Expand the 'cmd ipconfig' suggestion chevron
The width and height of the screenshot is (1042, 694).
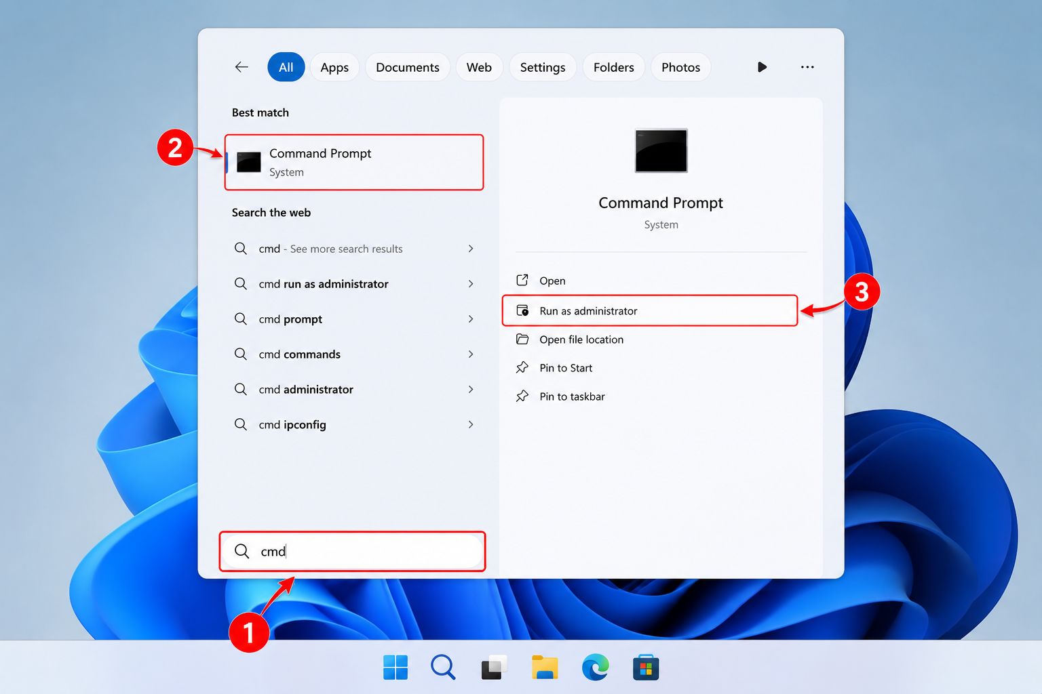[471, 425]
